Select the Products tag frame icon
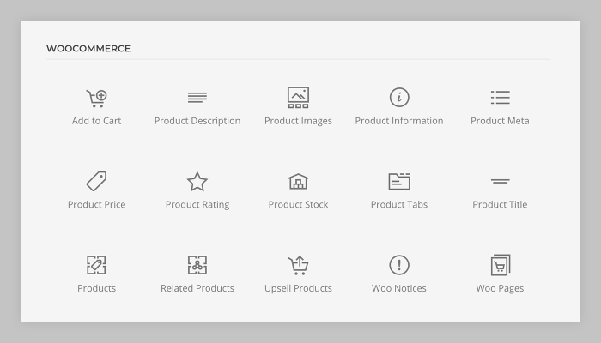601x343 pixels. [96, 265]
